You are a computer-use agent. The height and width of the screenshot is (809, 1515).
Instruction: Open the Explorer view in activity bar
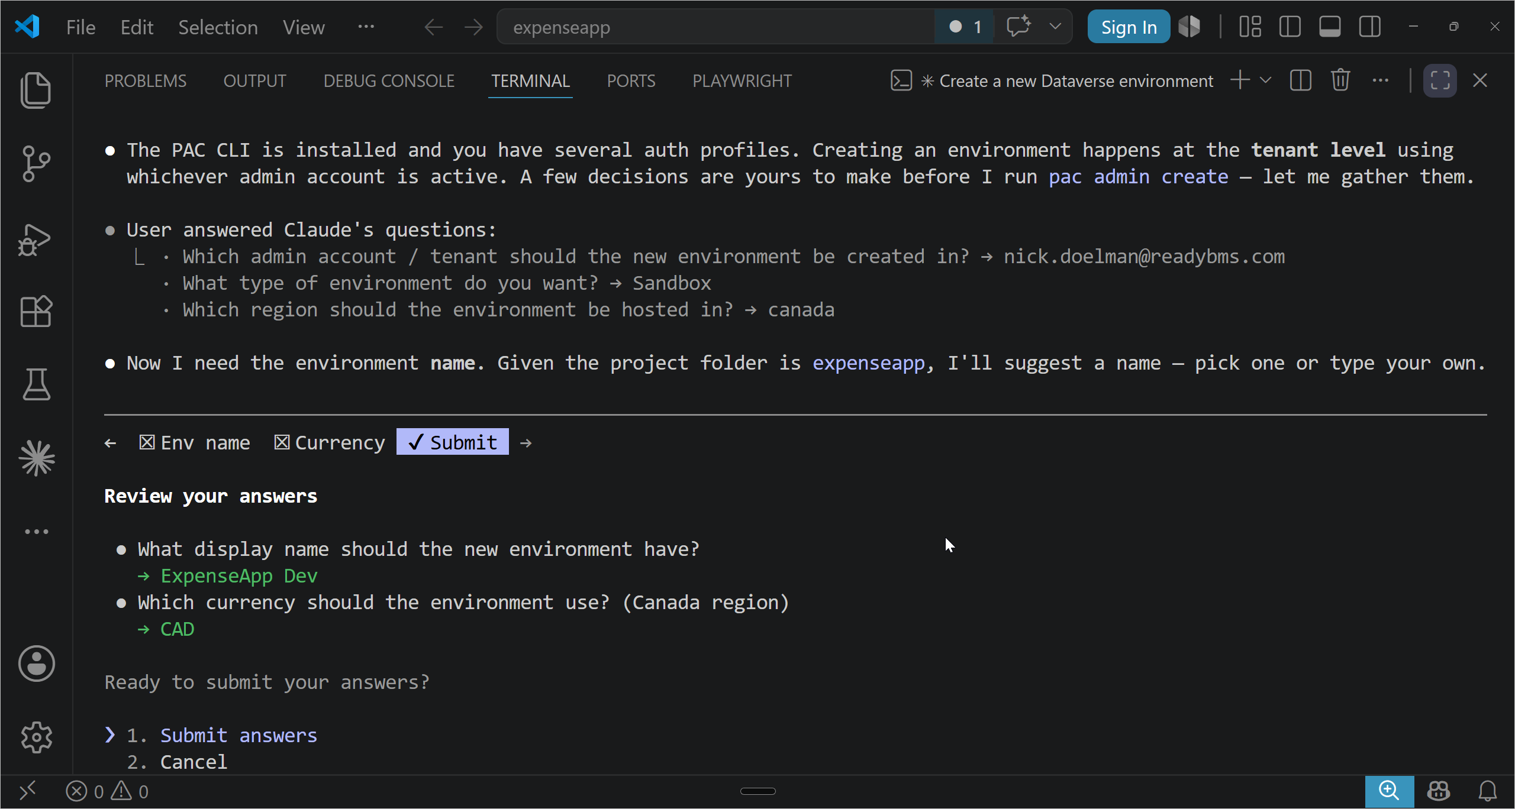coord(36,90)
